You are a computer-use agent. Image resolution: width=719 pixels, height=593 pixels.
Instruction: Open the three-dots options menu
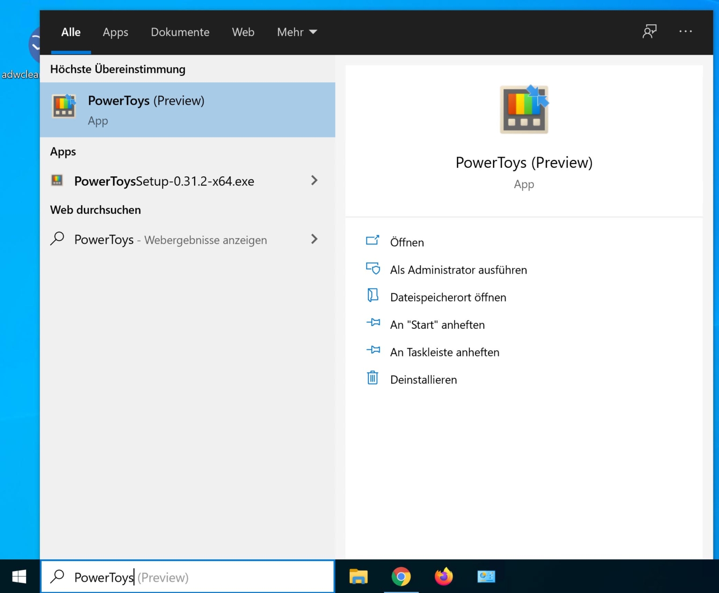tap(685, 31)
